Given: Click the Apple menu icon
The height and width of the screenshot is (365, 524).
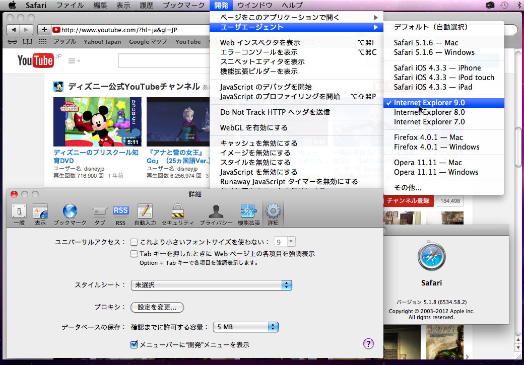Looking at the screenshot, I should coord(12,5).
